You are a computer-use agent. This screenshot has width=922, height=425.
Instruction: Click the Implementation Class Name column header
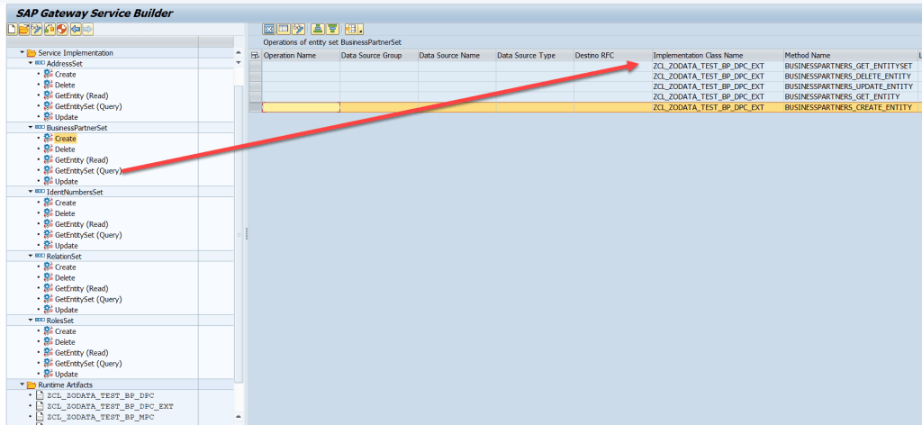coord(698,56)
